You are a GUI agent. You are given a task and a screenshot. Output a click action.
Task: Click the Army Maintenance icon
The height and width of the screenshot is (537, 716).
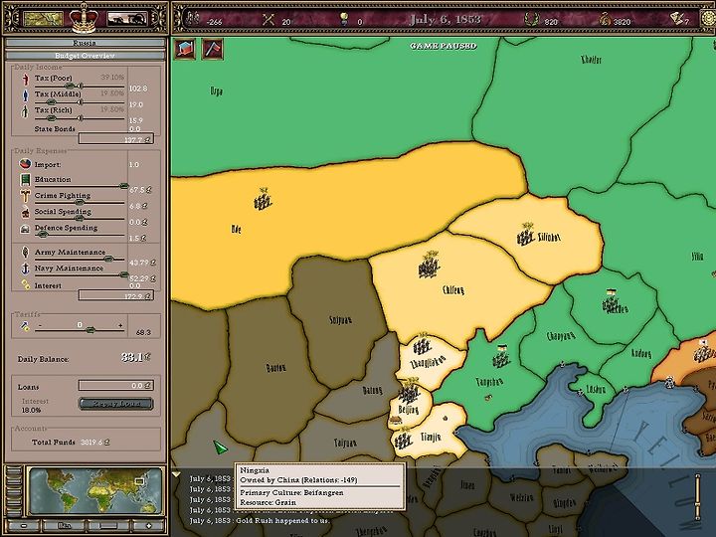25,252
